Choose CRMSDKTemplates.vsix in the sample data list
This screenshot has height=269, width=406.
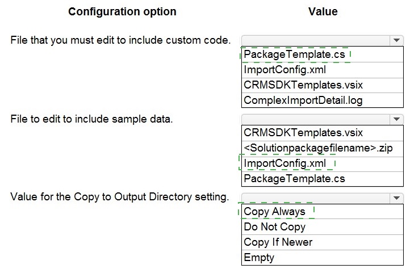pos(303,133)
